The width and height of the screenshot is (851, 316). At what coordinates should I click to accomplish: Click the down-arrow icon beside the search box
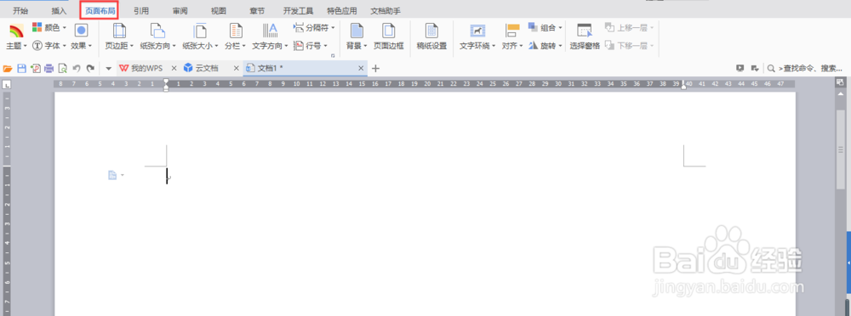pyautogui.click(x=754, y=68)
